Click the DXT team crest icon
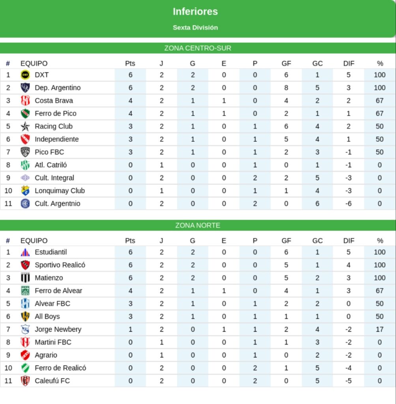The width and height of the screenshot is (396, 404). click(x=25, y=75)
